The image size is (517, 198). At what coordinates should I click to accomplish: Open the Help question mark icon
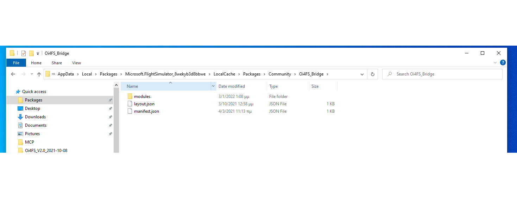coord(503,62)
